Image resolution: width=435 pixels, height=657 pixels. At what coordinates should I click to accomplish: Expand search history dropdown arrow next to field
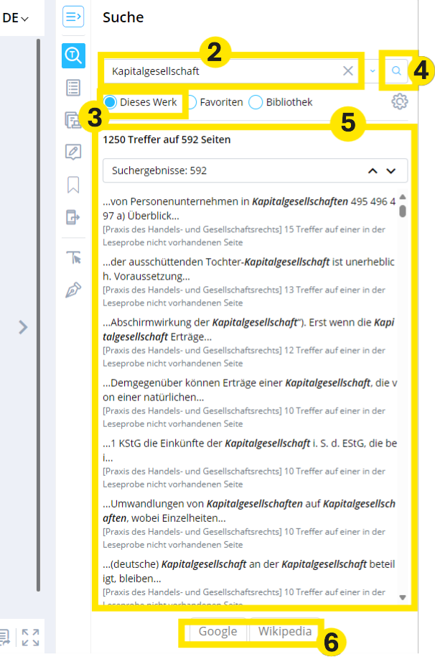coord(373,71)
